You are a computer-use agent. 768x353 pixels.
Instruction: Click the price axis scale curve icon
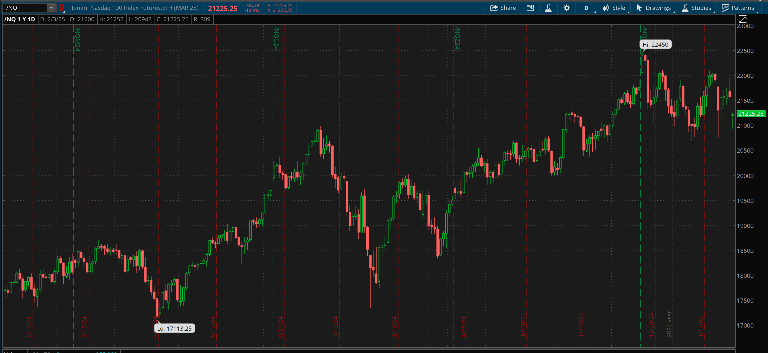[x=742, y=20]
